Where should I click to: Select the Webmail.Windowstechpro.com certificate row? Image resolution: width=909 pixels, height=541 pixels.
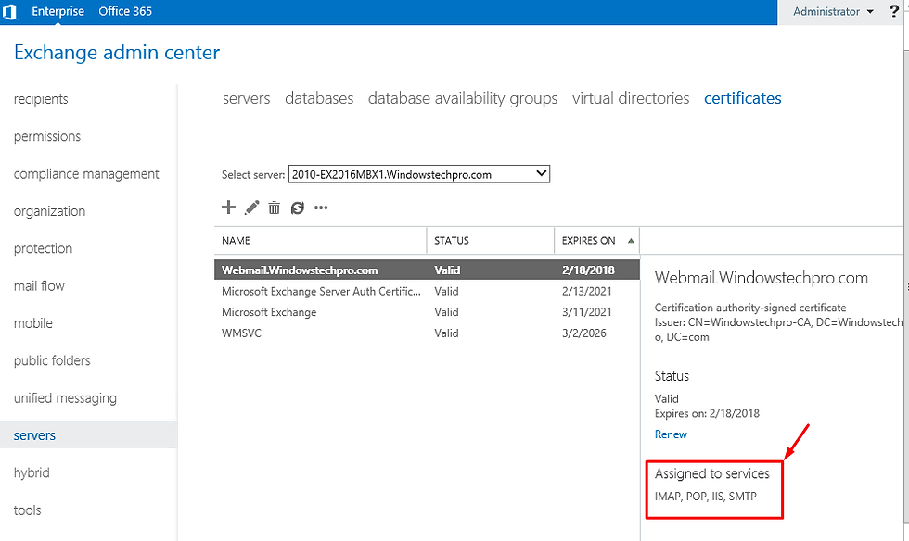[x=427, y=270]
